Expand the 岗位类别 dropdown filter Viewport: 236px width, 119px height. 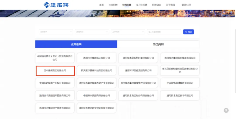point(92,32)
